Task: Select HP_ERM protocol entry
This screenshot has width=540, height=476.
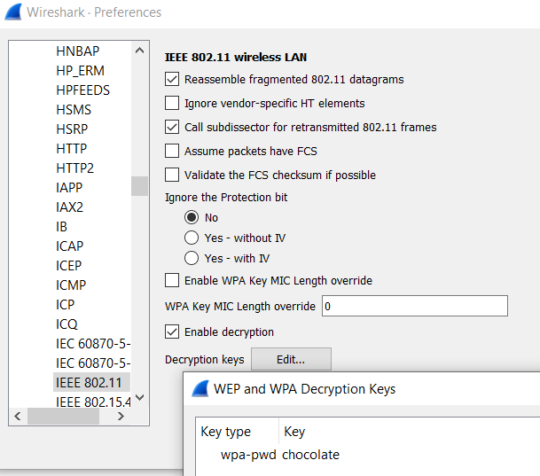Action: pyautogui.click(x=80, y=71)
